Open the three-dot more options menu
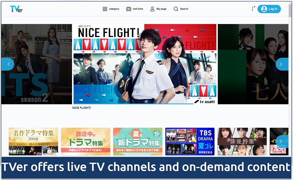This screenshot has width=293, height=180. point(253,9)
